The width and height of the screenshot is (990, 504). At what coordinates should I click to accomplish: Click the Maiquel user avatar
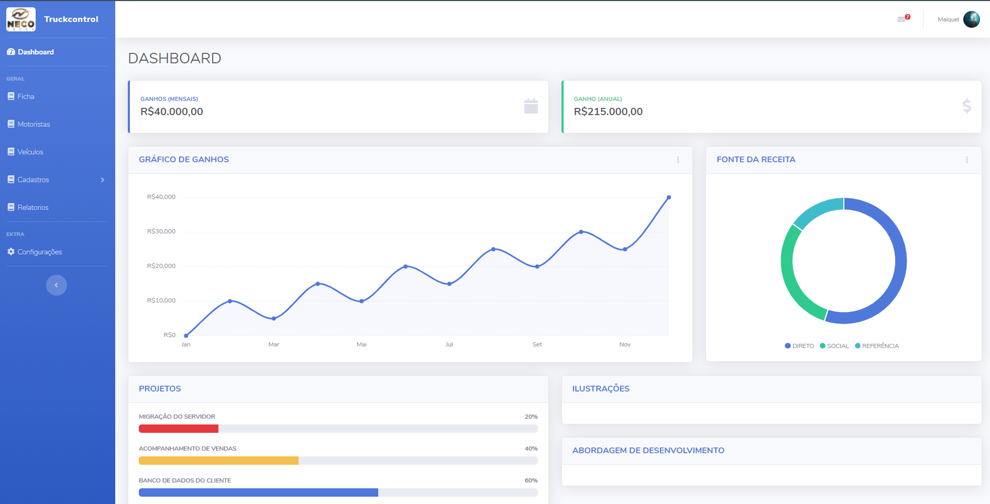tap(971, 19)
